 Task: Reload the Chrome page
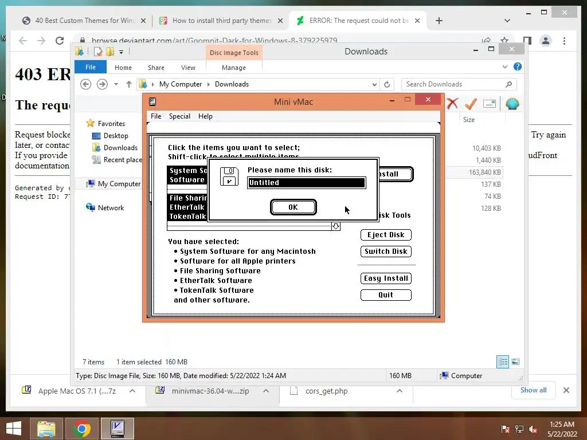[60, 41]
